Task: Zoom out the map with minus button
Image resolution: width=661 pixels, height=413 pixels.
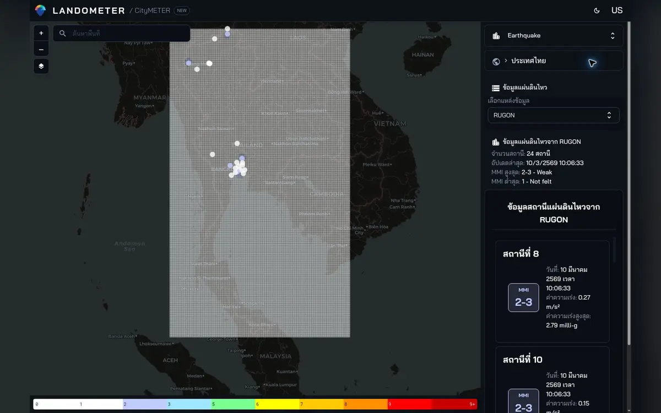Action: [x=41, y=50]
